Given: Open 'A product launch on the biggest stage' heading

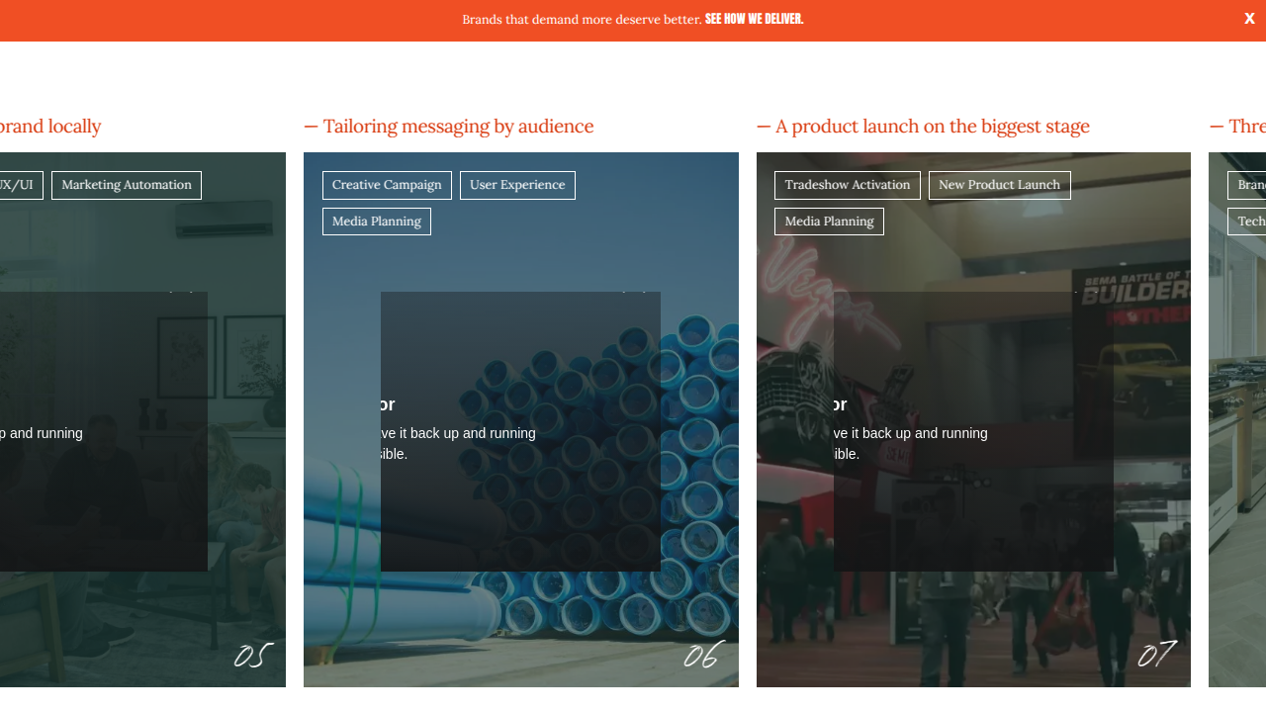Looking at the screenshot, I should click(923, 127).
